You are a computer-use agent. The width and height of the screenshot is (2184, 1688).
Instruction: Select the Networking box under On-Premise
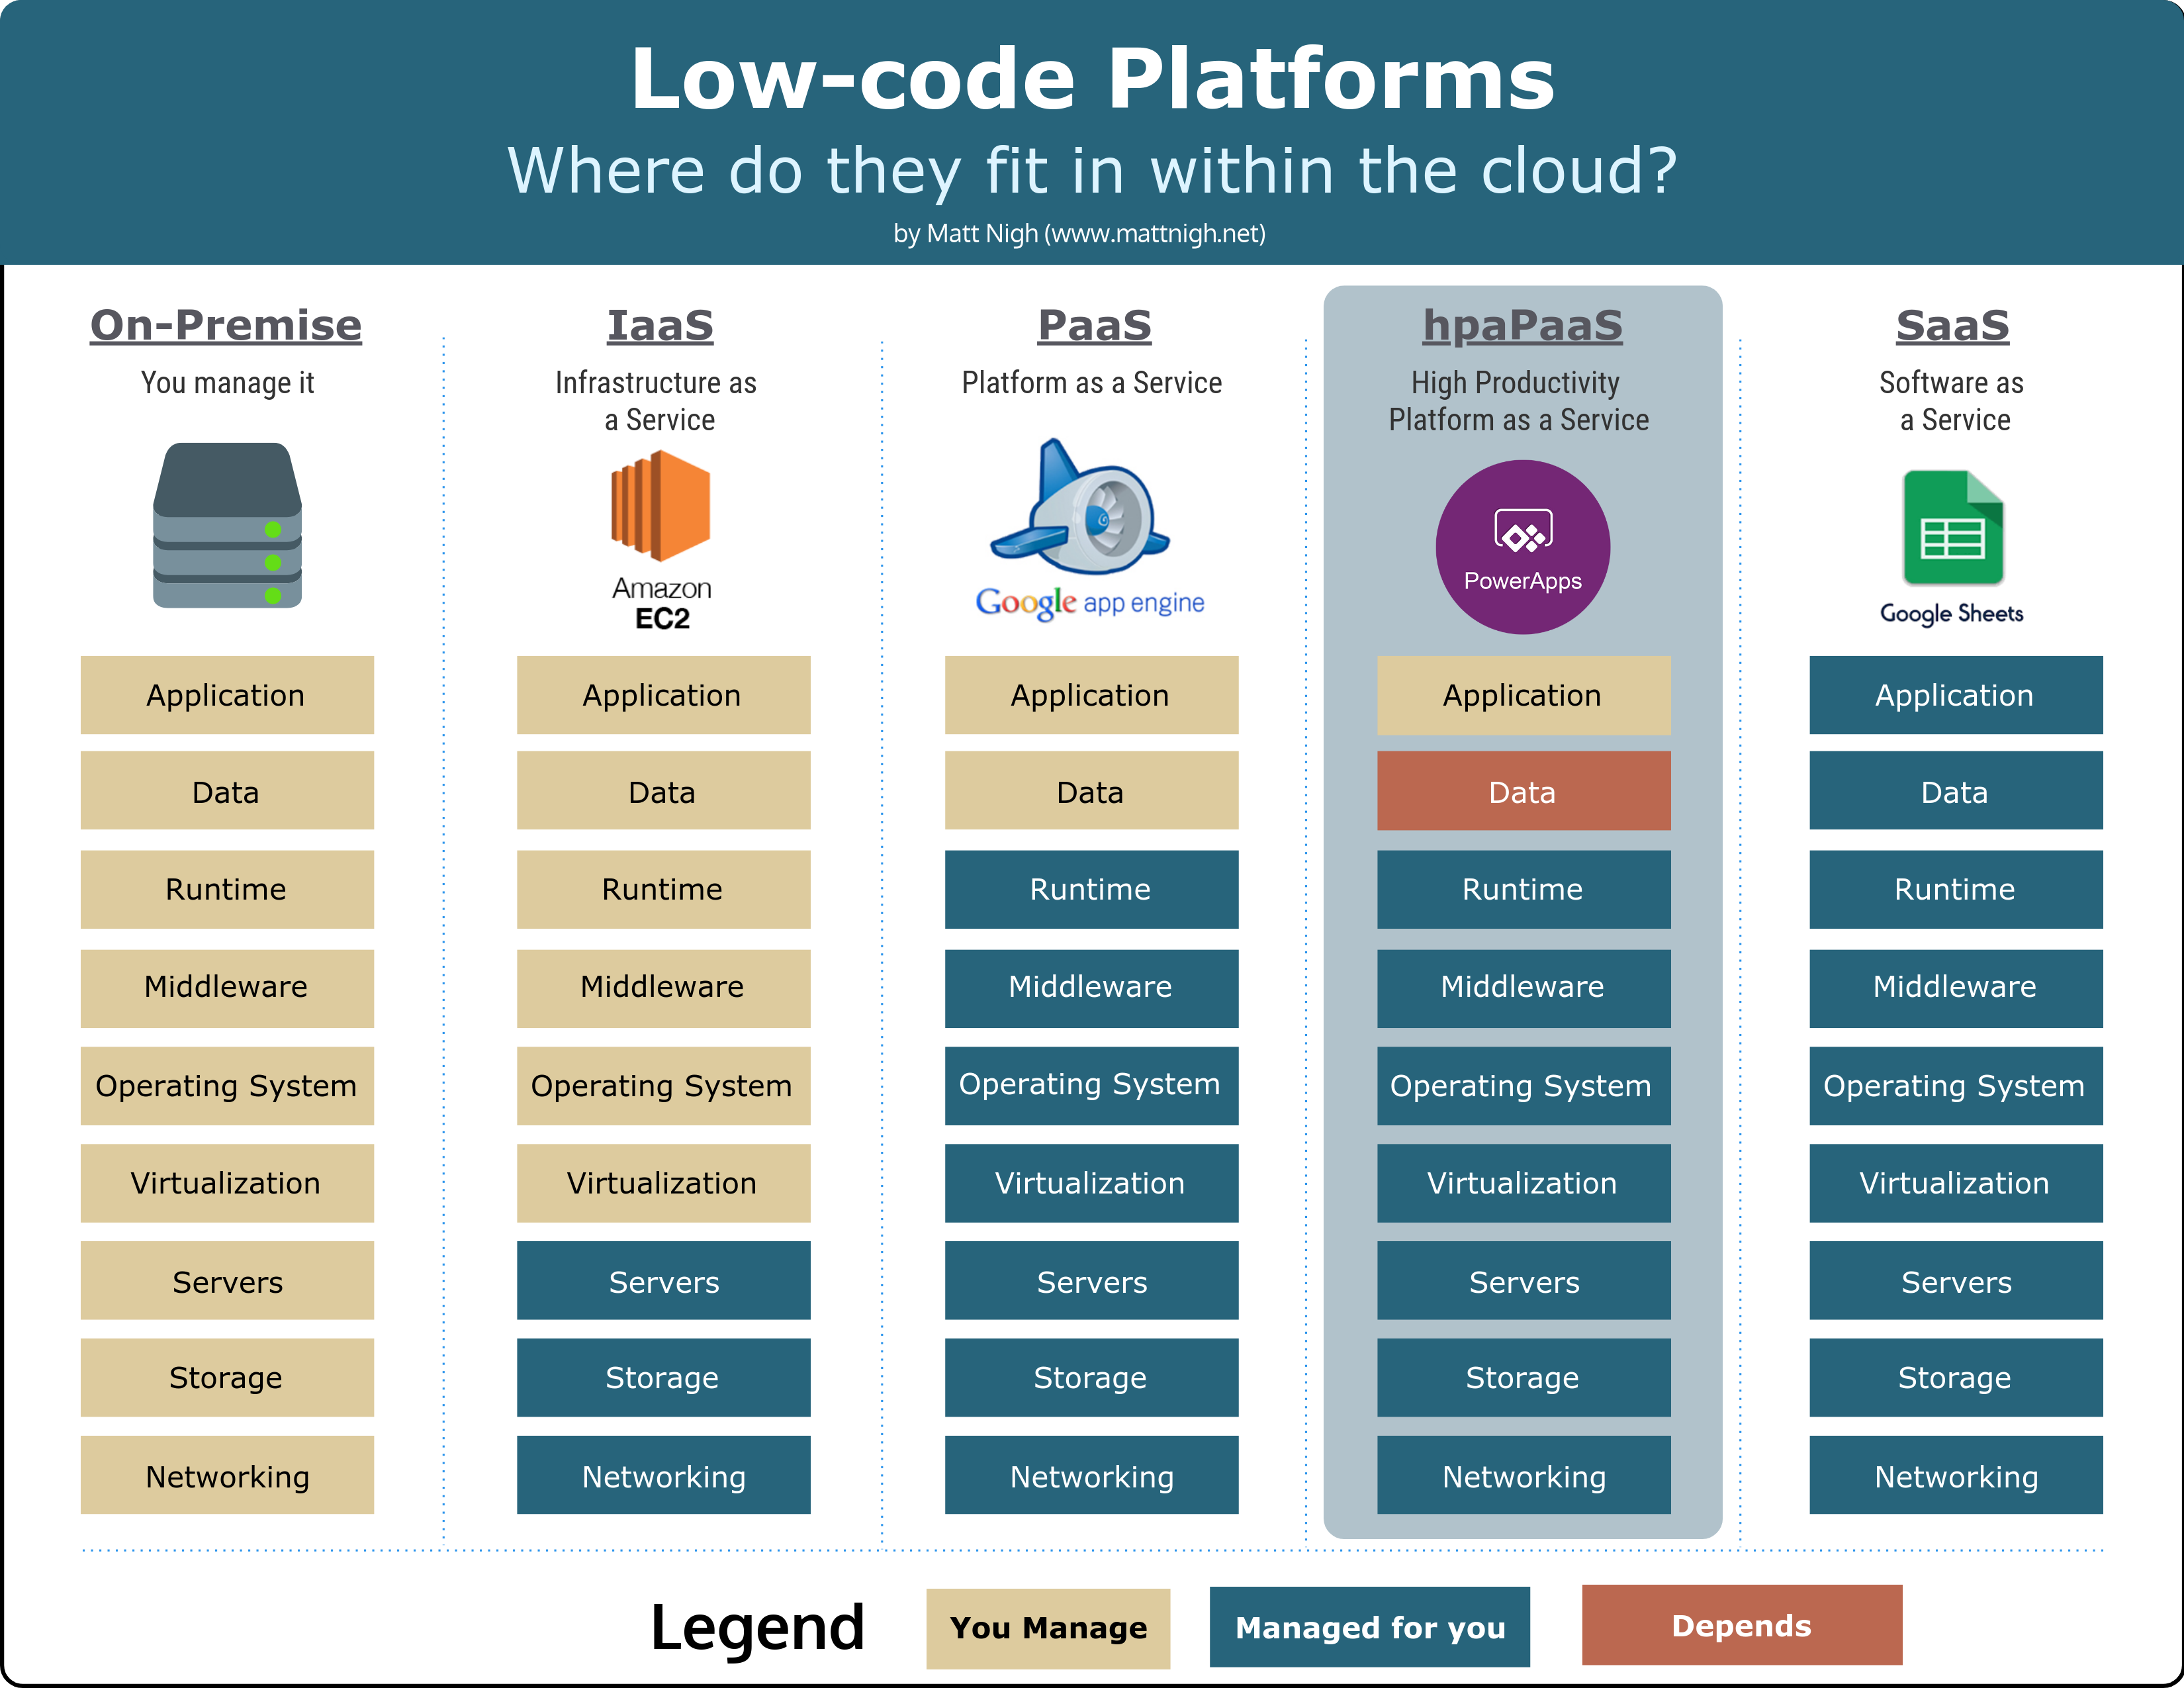(227, 1475)
